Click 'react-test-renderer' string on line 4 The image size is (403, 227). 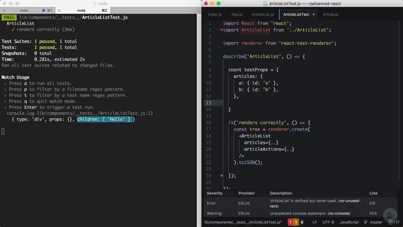tap(306, 44)
